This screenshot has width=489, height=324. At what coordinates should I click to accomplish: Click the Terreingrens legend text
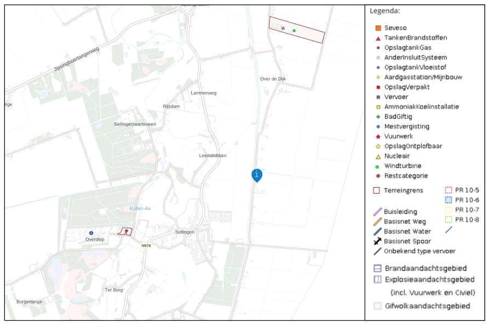[x=404, y=190]
